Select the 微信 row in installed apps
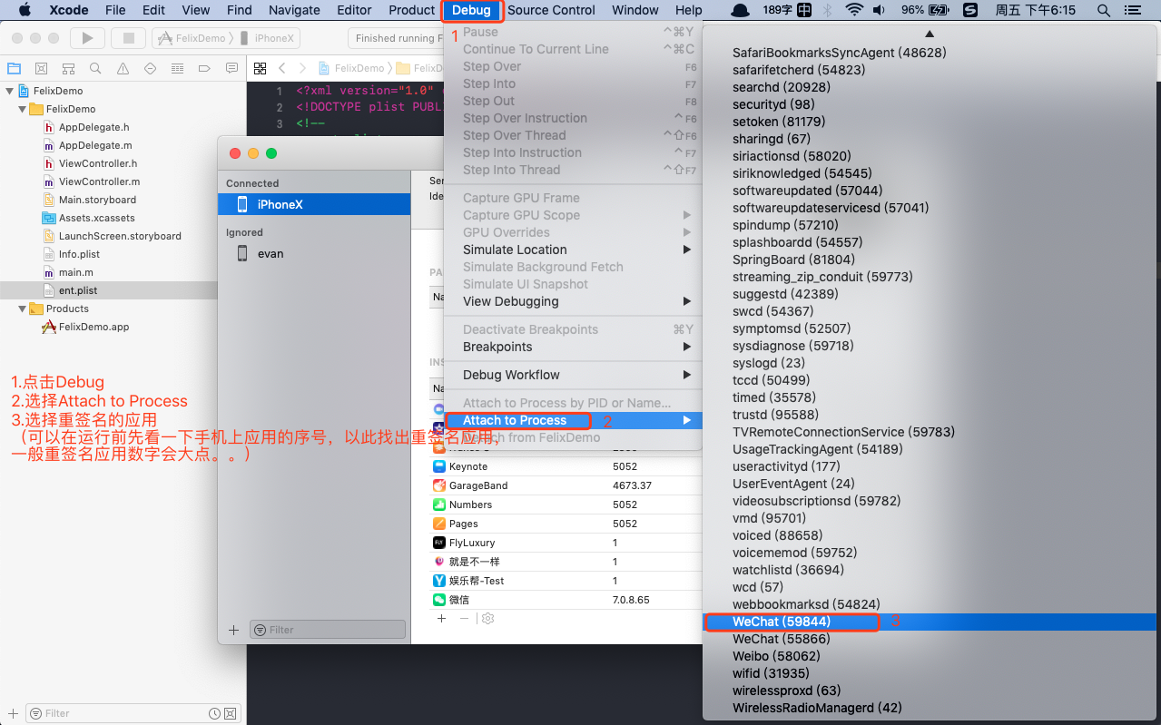The width and height of the screenshot is (1161, 725). point(566,600)
